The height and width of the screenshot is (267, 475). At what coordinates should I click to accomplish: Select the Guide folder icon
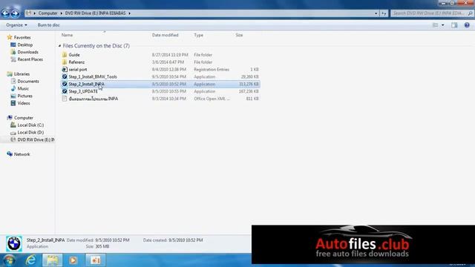tap(65, 55)
